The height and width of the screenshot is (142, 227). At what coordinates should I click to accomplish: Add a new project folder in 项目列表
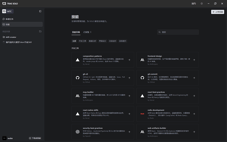(40, 32)
